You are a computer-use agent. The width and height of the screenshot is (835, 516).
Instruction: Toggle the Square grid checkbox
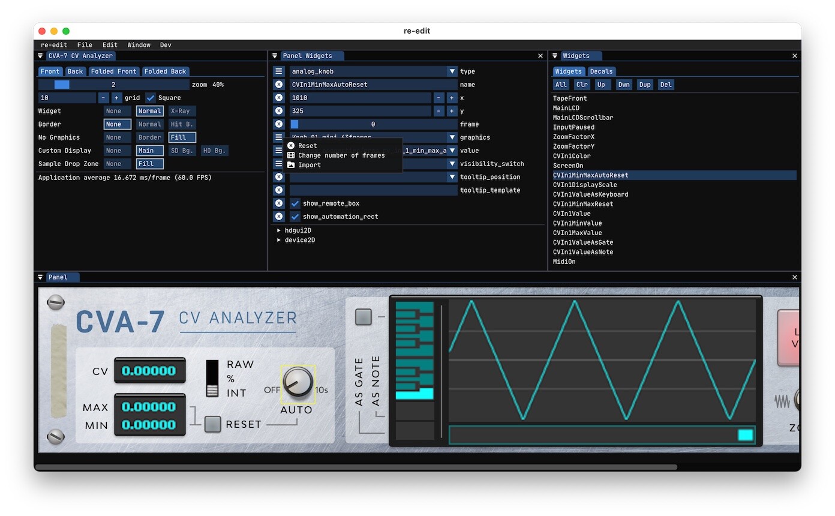tap(151, 98)
